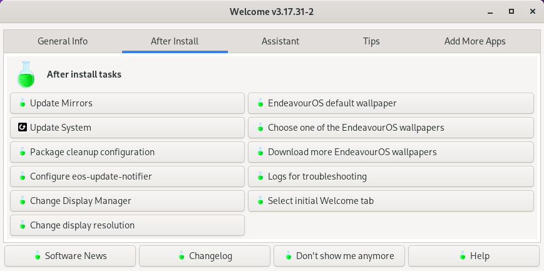Viewport: 544px width, 271px height.
Task: Open Select initial Welcome tab
Action: [x=391, y=200]
